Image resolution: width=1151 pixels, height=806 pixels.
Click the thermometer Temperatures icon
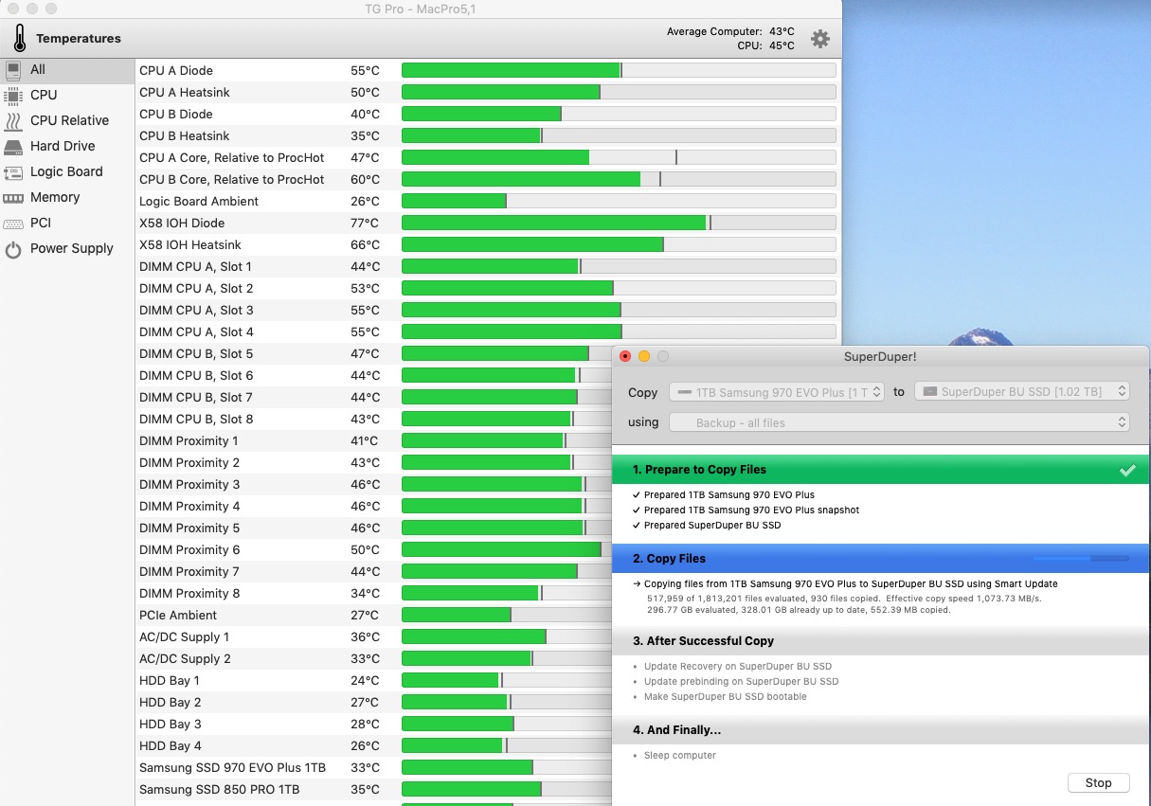coord(20,38)
